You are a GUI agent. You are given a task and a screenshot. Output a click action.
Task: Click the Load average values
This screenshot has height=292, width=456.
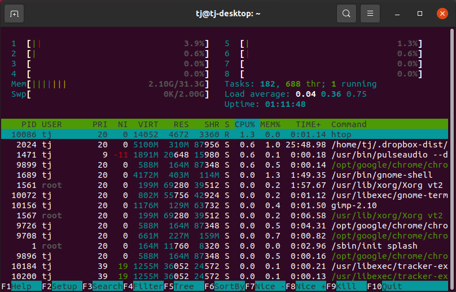(x=331, y=95)
